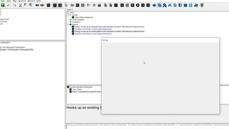Click the first brown panel view icon
Viewport: 229px width, 129px height.
(49, 5)
